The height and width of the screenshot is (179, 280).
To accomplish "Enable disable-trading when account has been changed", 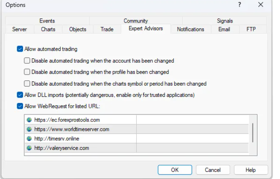I will click(27, 61).
